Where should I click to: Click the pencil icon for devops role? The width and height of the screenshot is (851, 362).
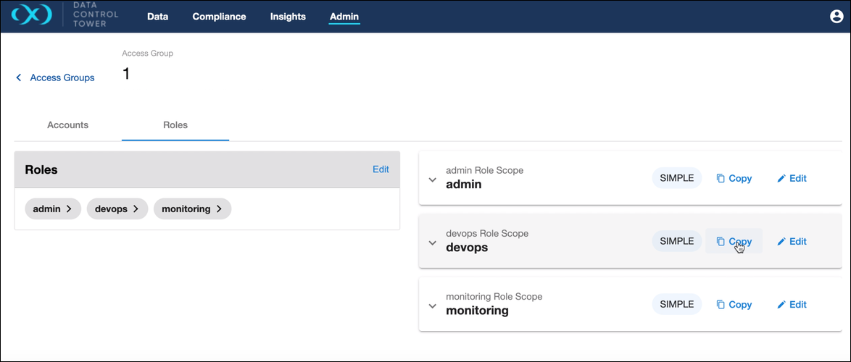(781, 241)
